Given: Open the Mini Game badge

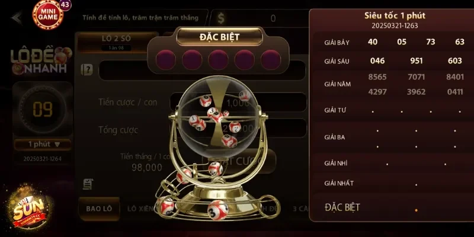Looking at the screenshot, I should 48,14.
